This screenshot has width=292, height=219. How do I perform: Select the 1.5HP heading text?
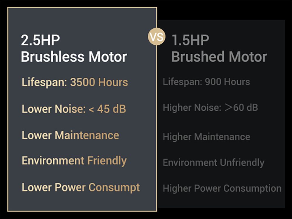pyautogui.click(x=190, y=40)
